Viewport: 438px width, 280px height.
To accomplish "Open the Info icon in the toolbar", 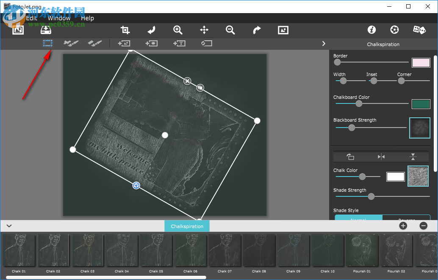I will pyautogui.click(x=371, y=30).
